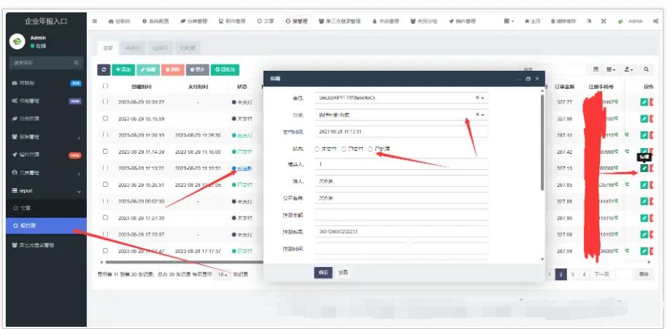Open 第三方登录管理 in the top navigation
This screenshot has height=329, width=670.
click(340, 21)
